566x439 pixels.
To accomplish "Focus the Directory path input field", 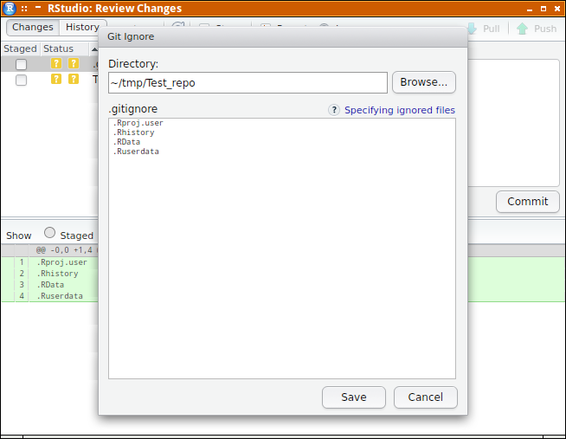I will click(x=248, y=82).
